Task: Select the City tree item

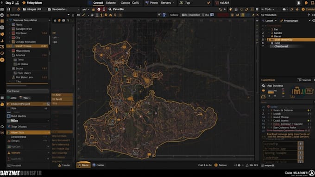Action: [x=18, y=37]
